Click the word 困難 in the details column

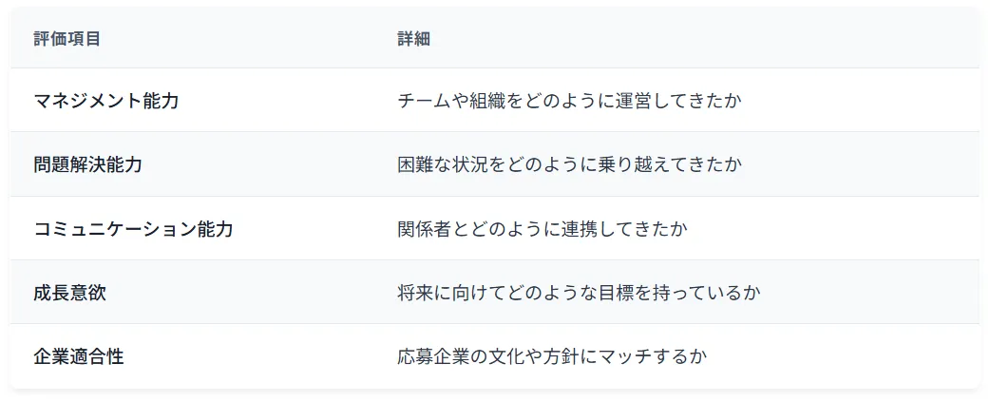[x=415, y=164]
